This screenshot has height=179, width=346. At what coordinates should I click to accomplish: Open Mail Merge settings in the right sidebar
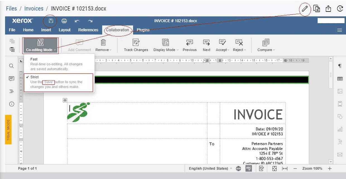[x=340, y=155]
